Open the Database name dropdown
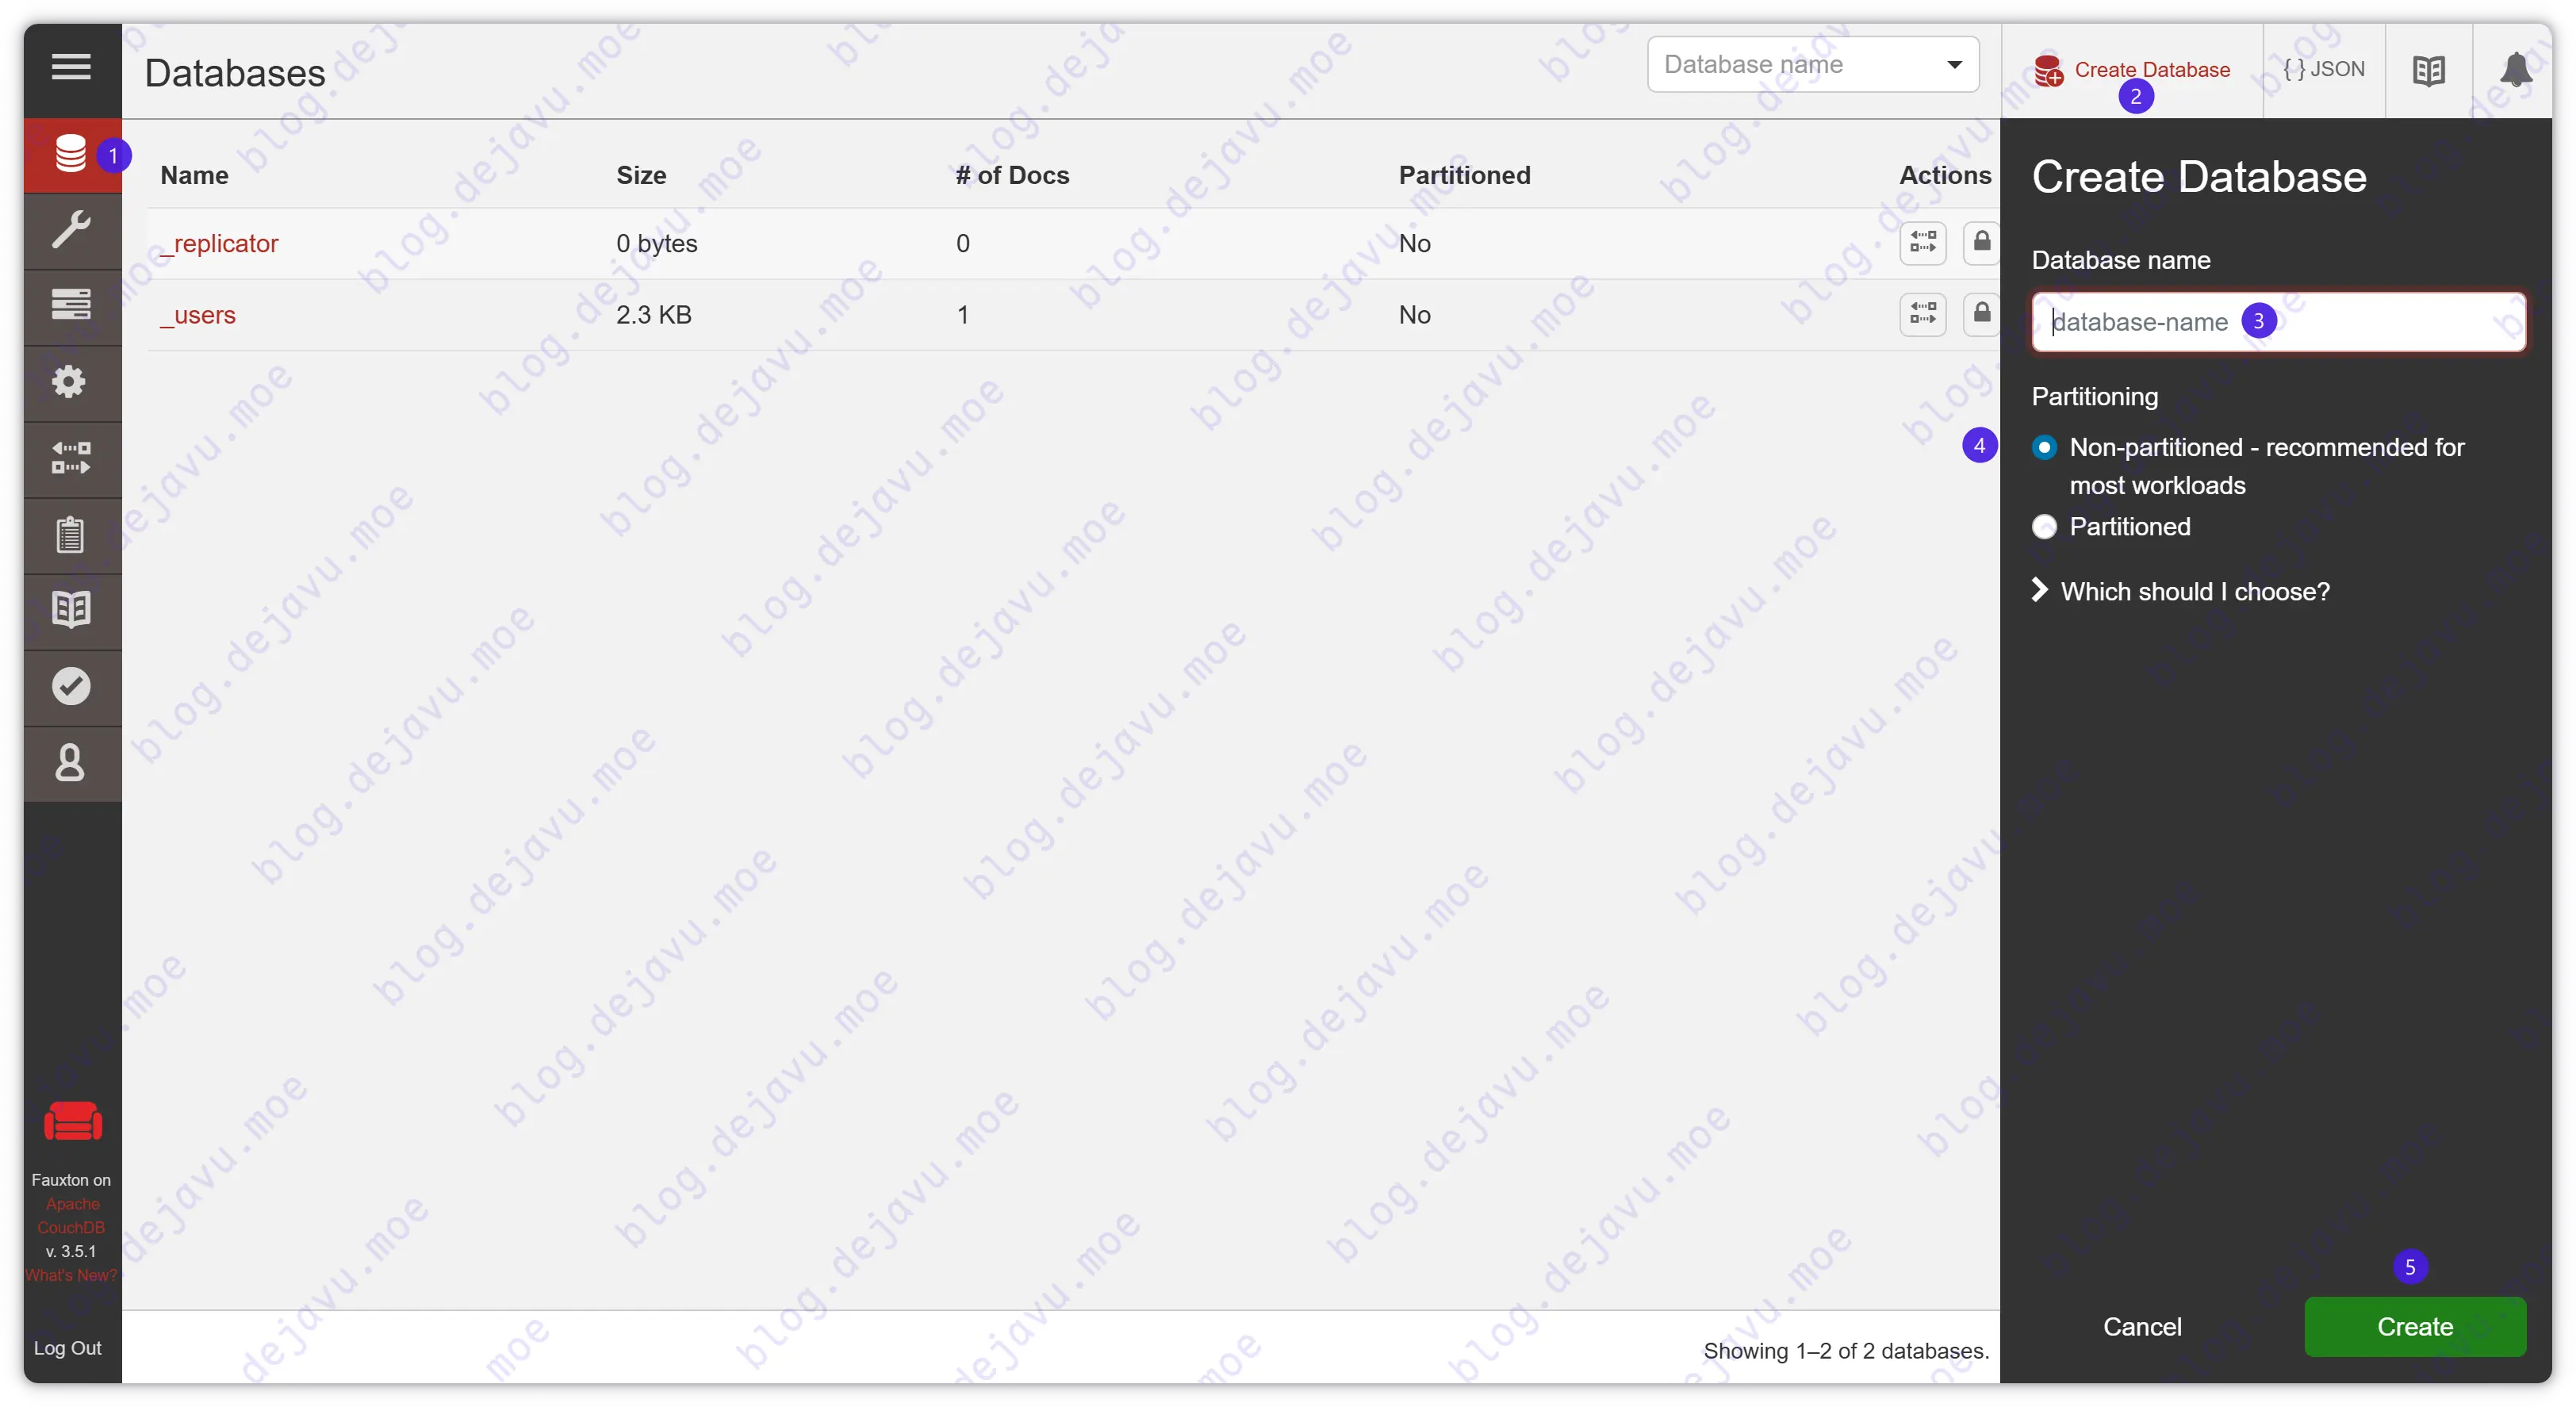This screenshot has width=2576, height=1407. tap(1812, 65)
